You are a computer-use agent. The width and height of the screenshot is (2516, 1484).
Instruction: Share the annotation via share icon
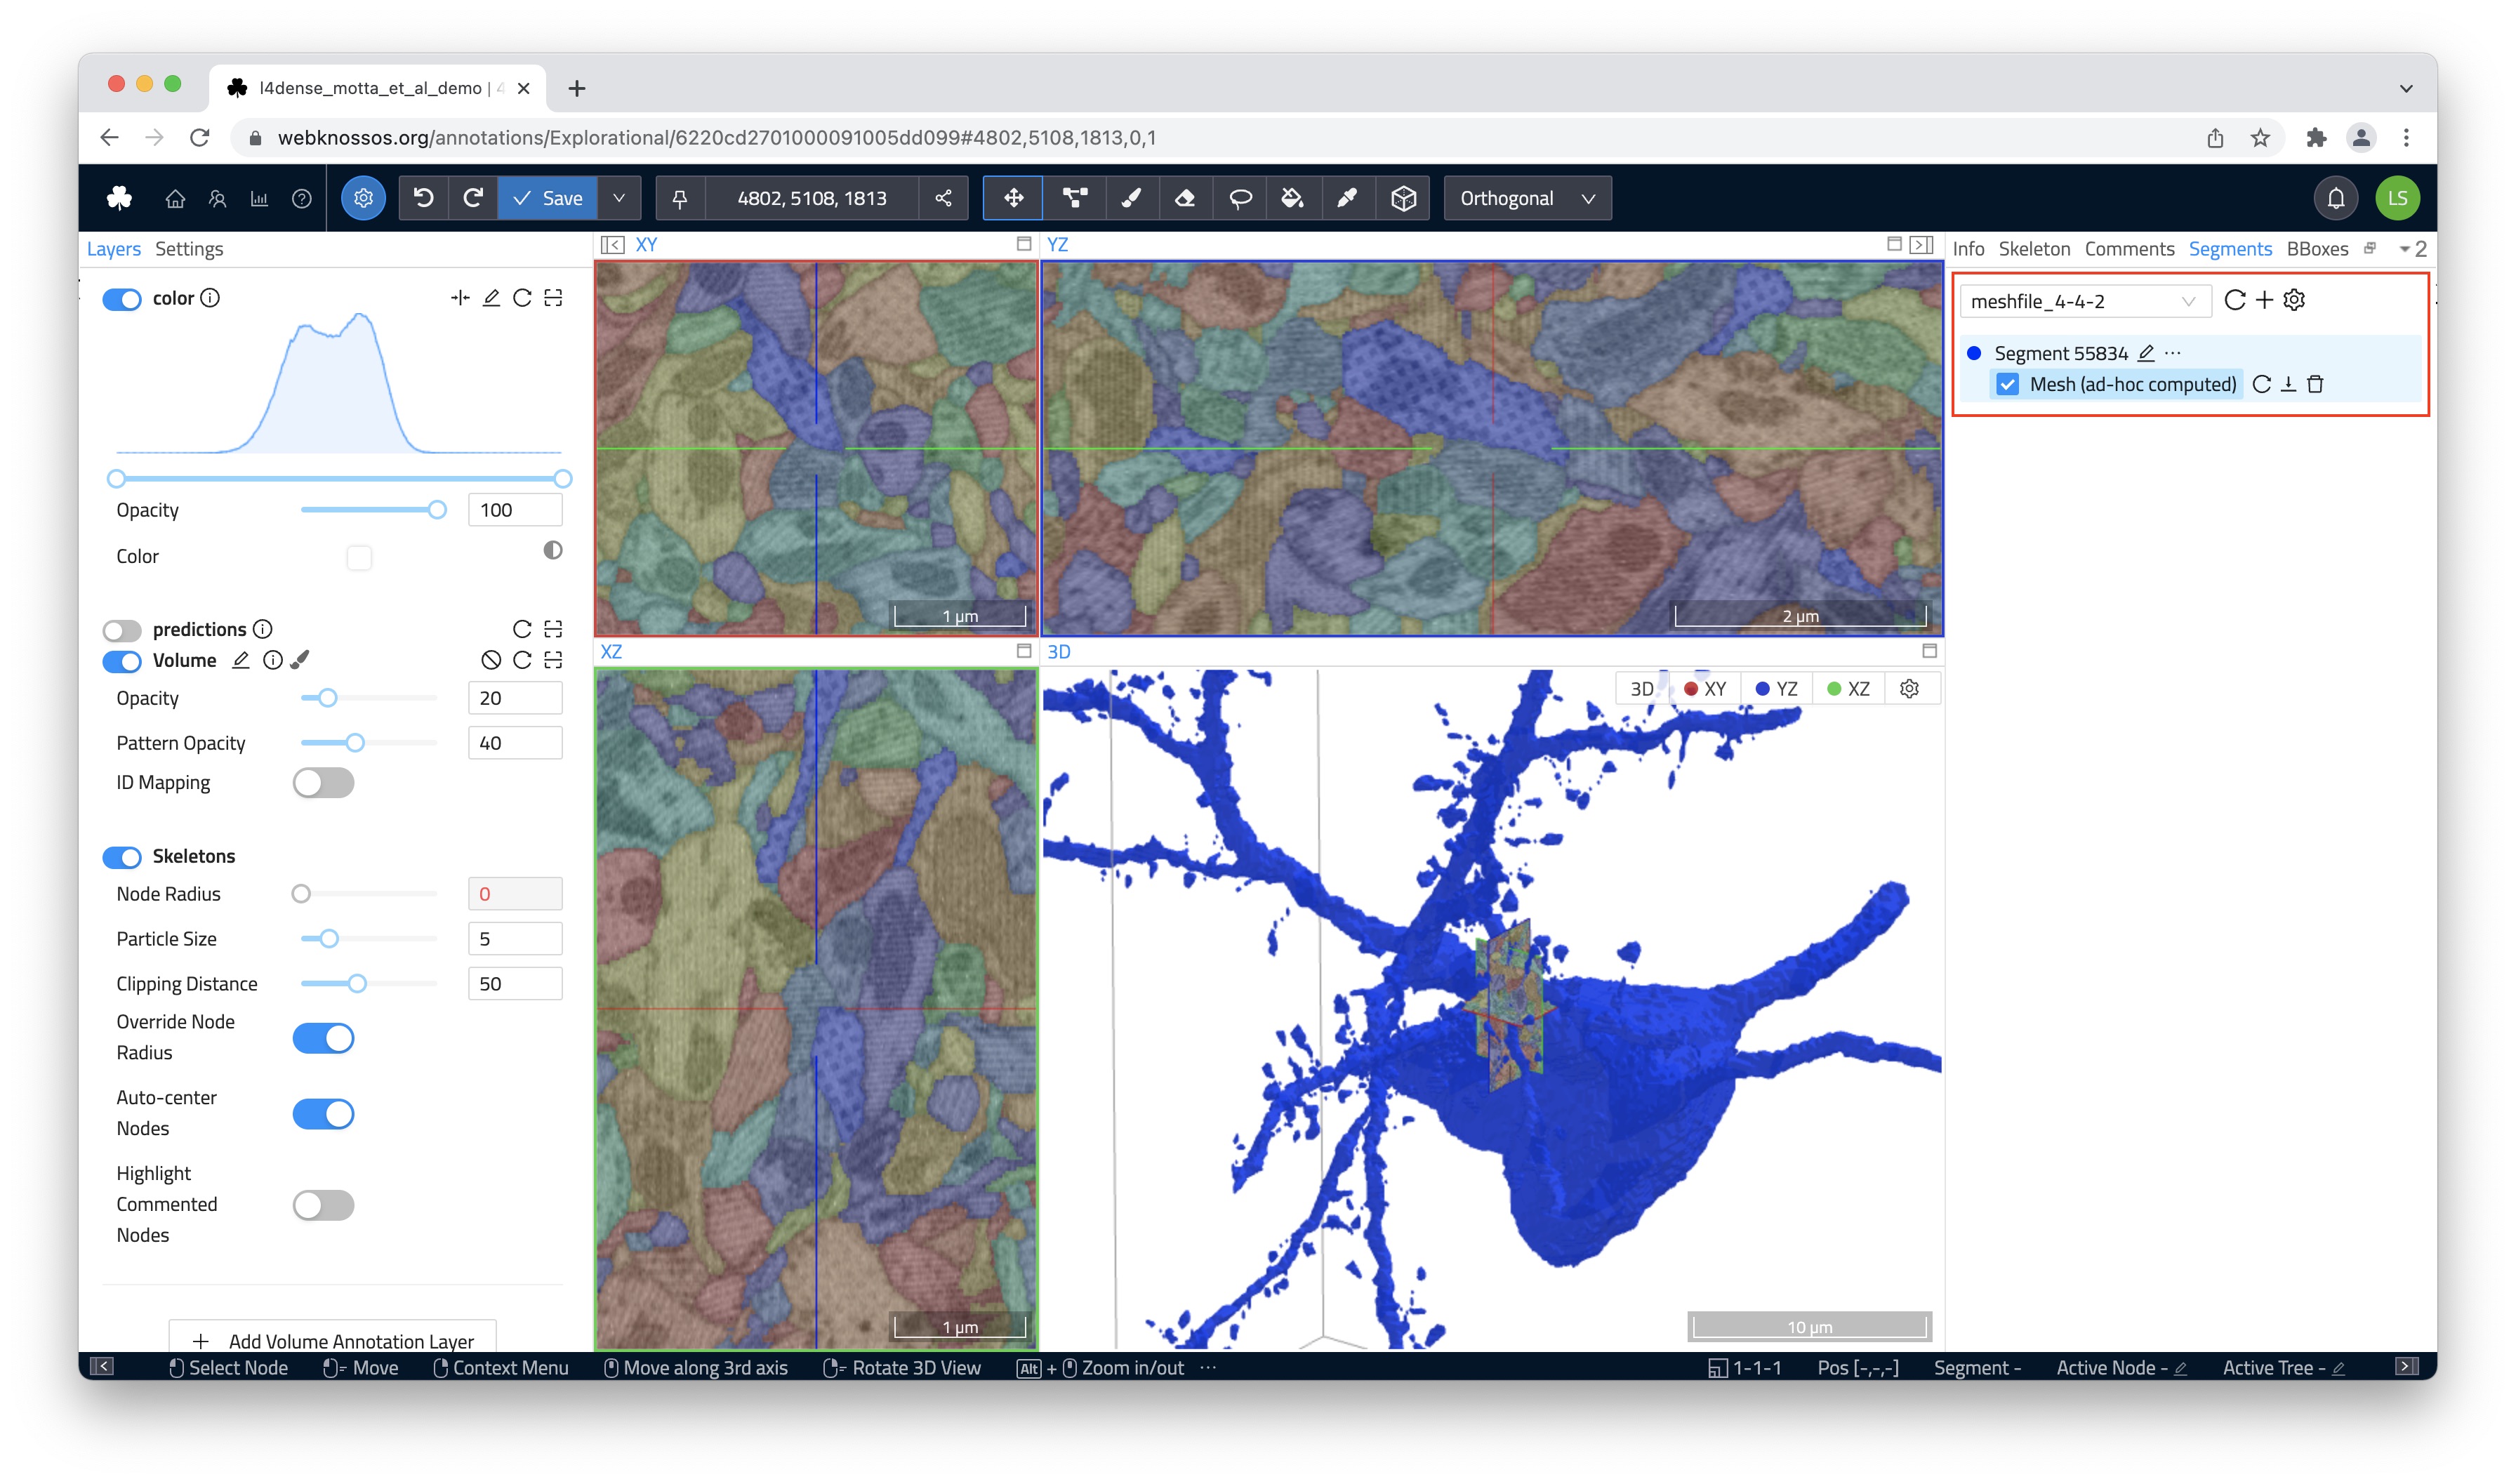(x=943, y=198)
